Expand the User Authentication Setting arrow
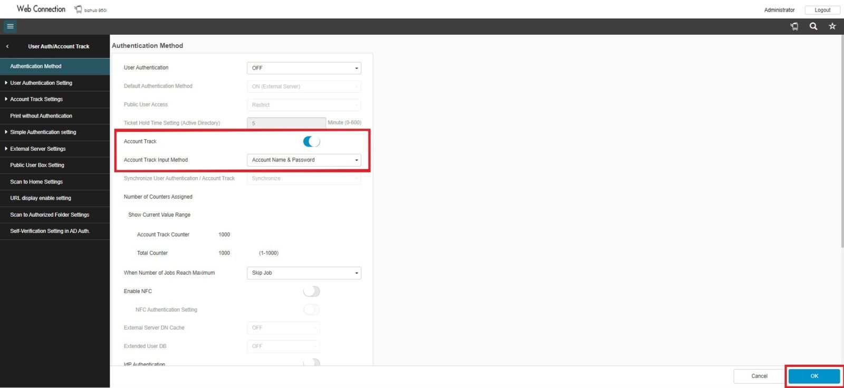844x388 pixels. tap(6, 83)
